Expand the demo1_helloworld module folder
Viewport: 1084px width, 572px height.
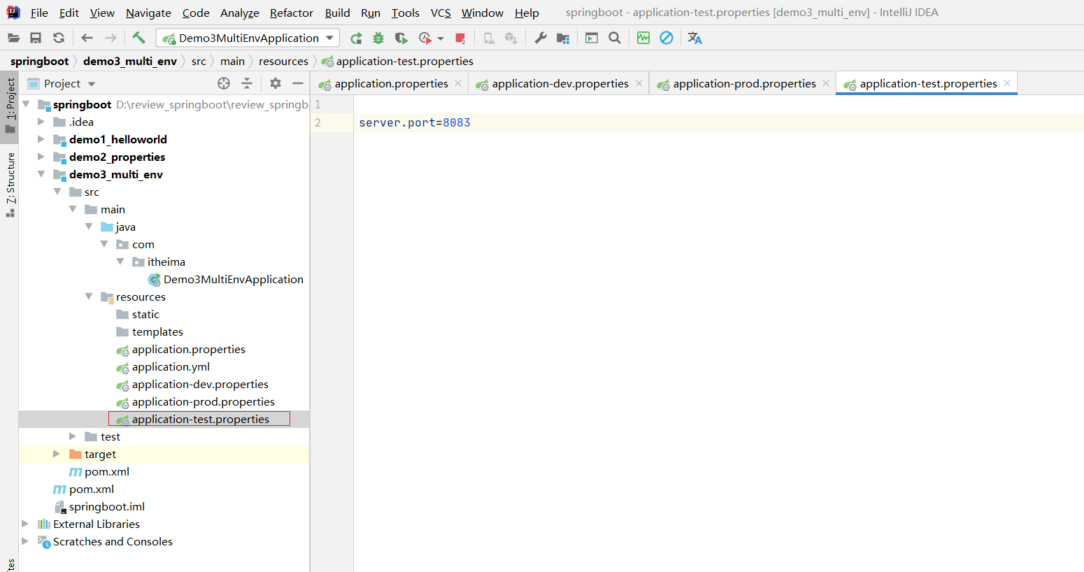[41, 139]
